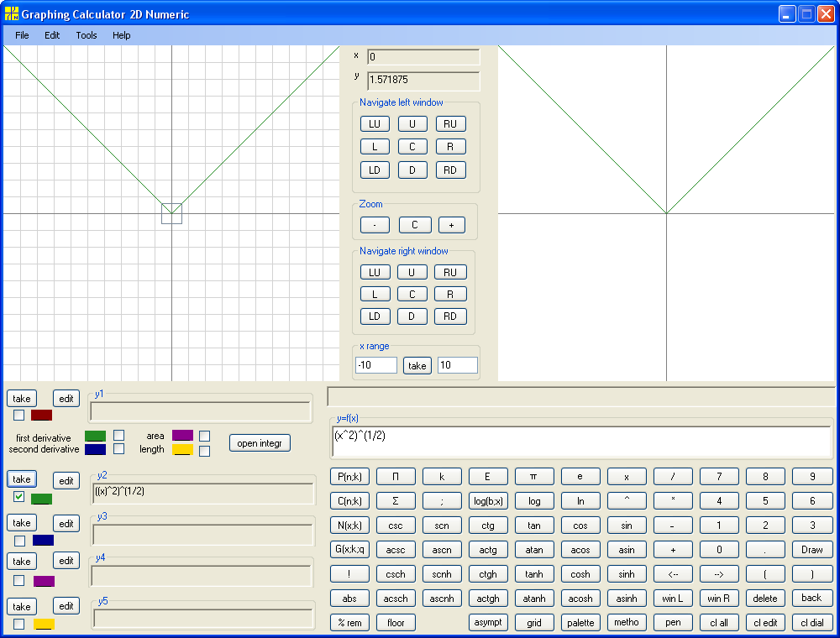Click the y=f(x) expression input field
The width and height of the screenshot is (840, 638).
click(x=582, y=442)
